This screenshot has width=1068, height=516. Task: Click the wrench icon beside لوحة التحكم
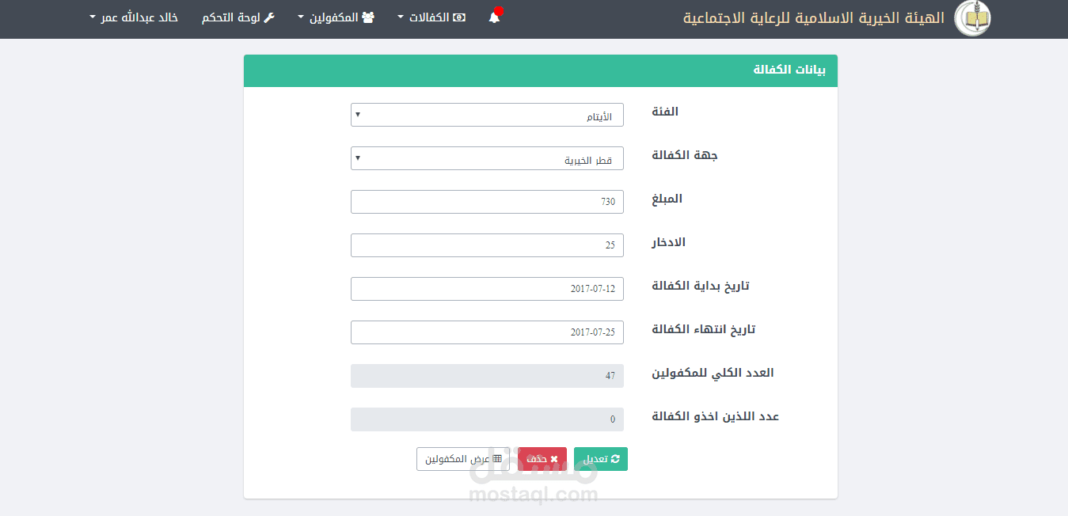(x=269, y=17)
